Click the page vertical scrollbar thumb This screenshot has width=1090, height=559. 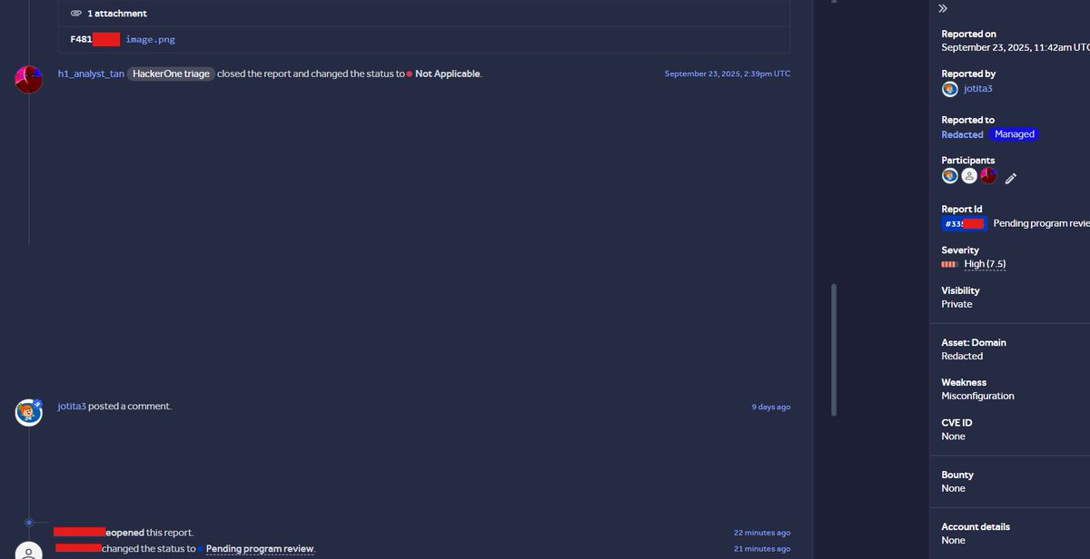pyautogui.click(x=834, y=350)
